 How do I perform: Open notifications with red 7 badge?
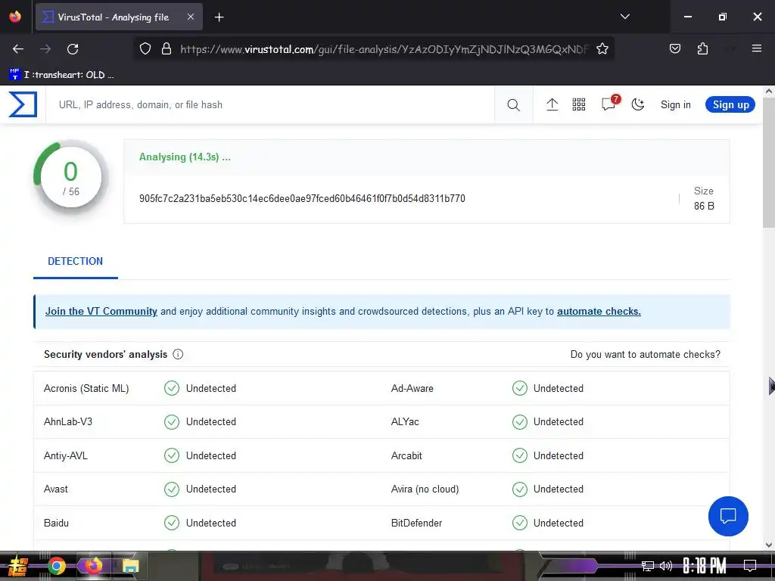tap(609, 103)
